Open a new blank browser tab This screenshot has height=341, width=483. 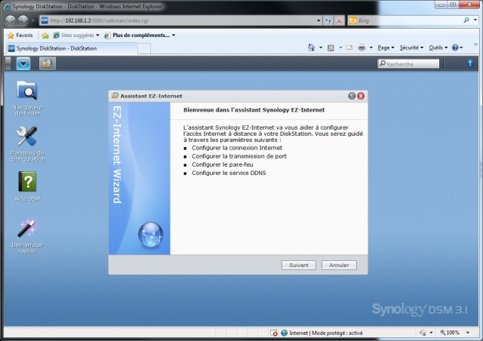[x=144, y=48]
